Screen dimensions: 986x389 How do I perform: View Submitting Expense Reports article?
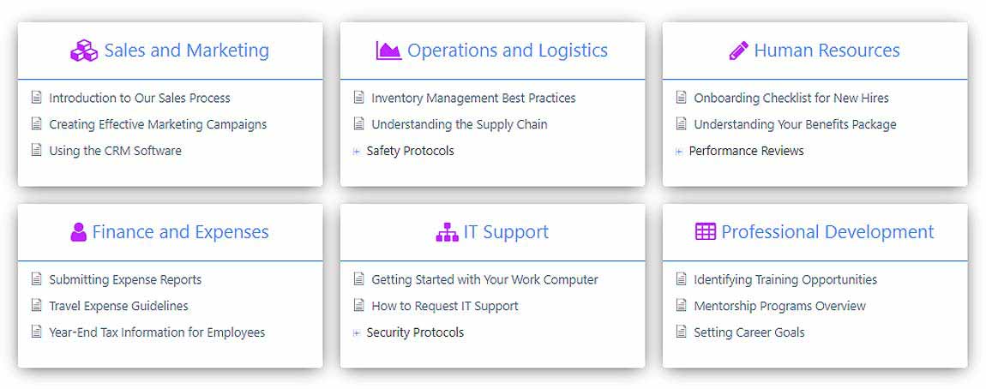click(125, 280)
